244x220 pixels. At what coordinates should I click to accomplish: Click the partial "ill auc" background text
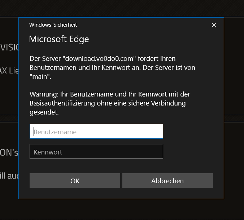tap(9, 176)
